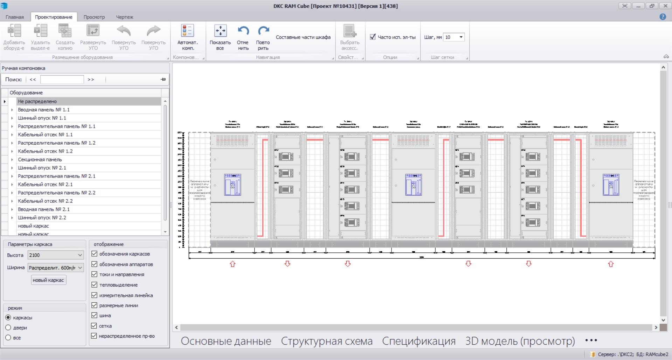Click the Добавить оборуд-е icon
This screenshot has height=360, width=672.
14,31
